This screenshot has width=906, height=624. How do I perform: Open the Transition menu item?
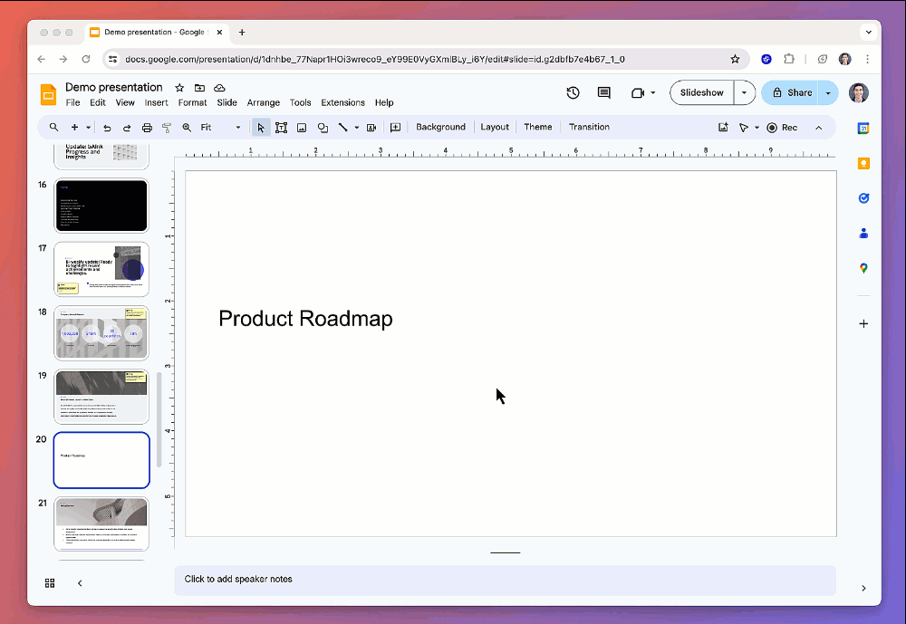(589, 127)
